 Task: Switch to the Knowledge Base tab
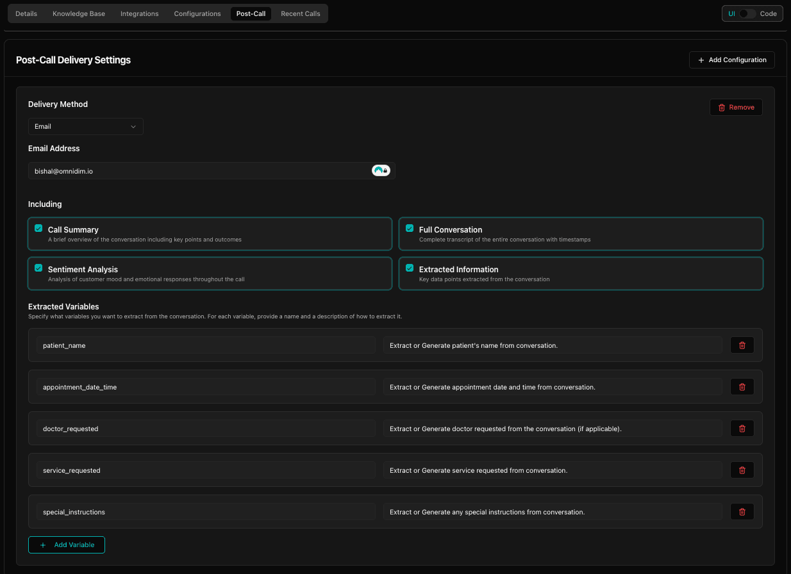click(x=79, y=13)
